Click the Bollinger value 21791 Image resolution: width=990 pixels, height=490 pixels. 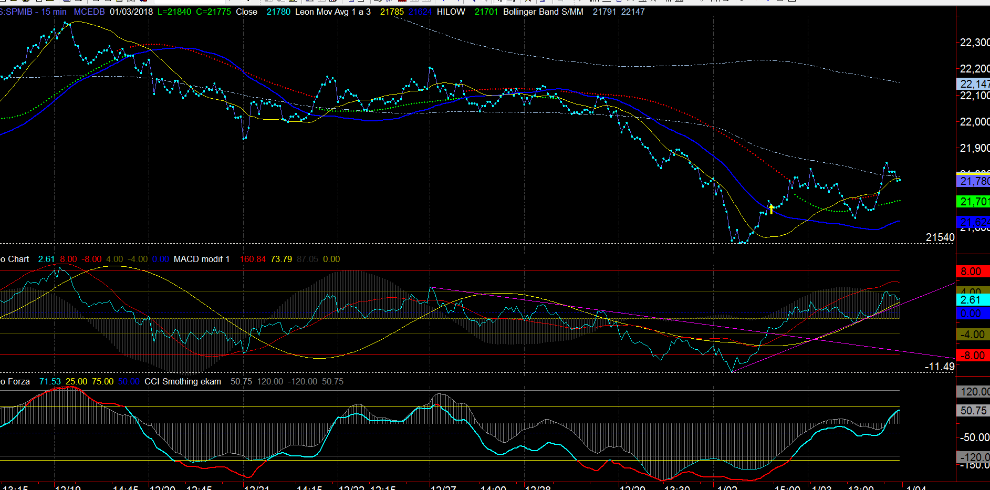pos(605,12)
